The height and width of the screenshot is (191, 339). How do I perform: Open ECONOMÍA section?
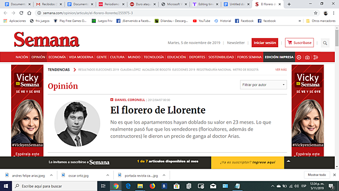pos(57,57)
